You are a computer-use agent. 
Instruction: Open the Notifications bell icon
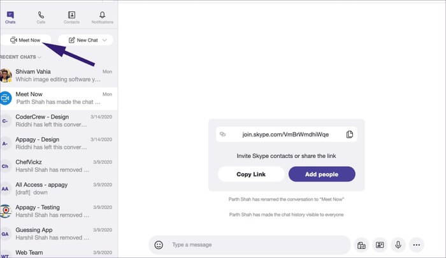[102, 15]
